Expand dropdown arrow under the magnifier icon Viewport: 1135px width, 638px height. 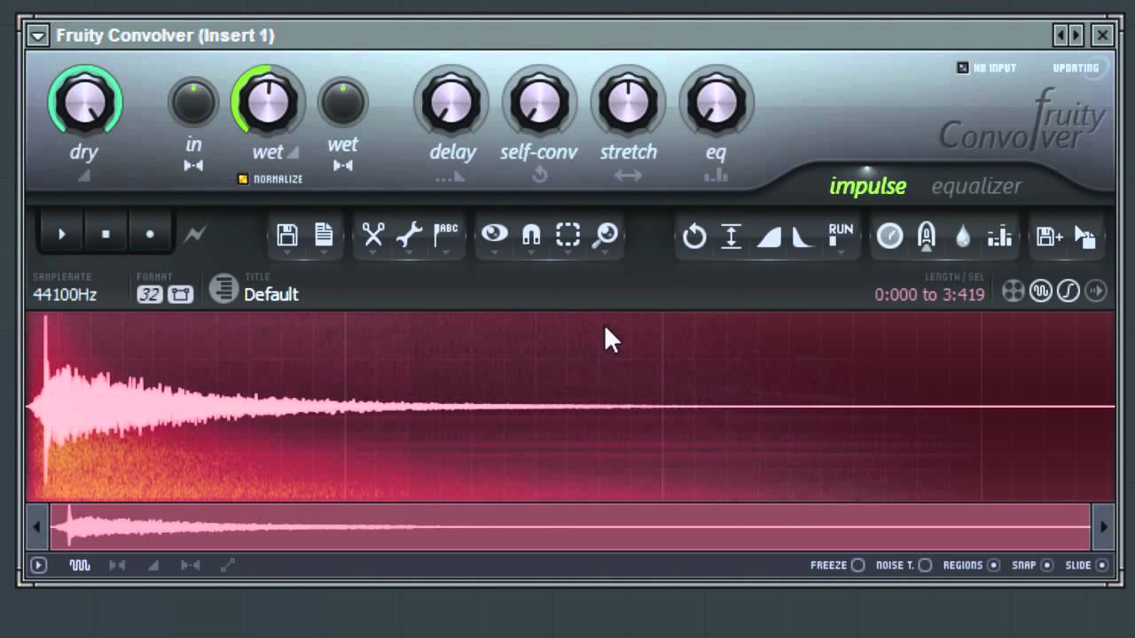coord(605,253)
